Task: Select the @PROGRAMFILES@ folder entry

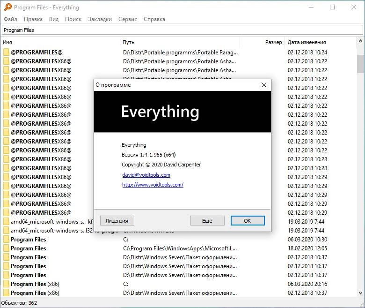Action: (x=37, y=52)
